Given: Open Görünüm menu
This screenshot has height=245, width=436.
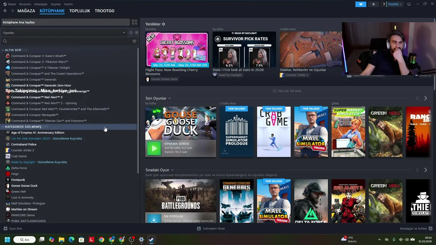Looking at the screenshot, I should tap(25, 4).
